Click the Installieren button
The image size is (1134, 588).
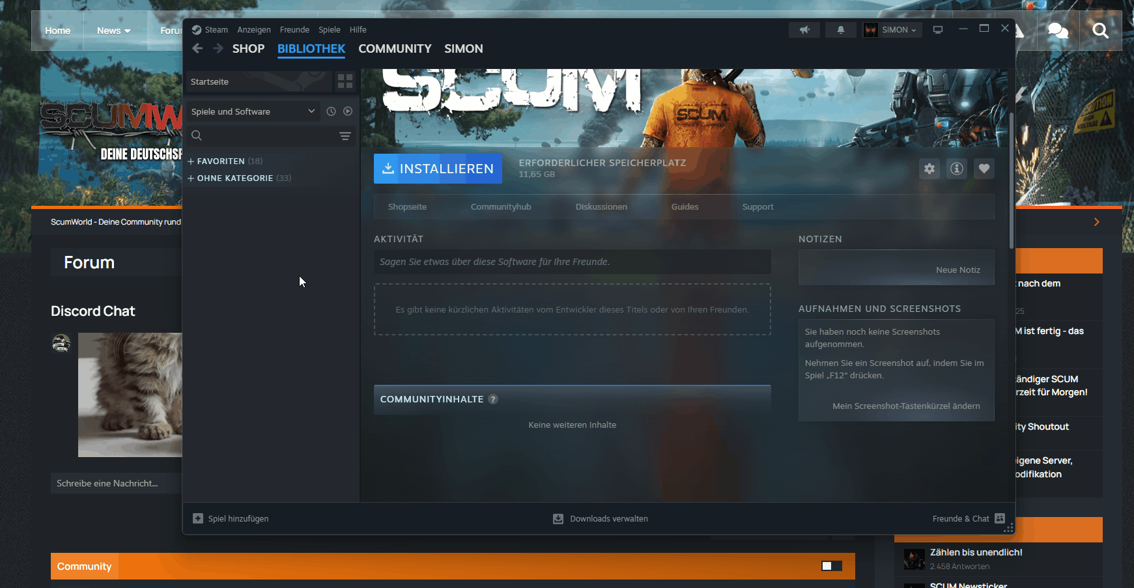point(438,169)
